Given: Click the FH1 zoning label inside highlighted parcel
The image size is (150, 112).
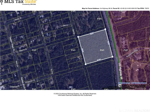Looking at the screenshot, I should coord(102,50).
